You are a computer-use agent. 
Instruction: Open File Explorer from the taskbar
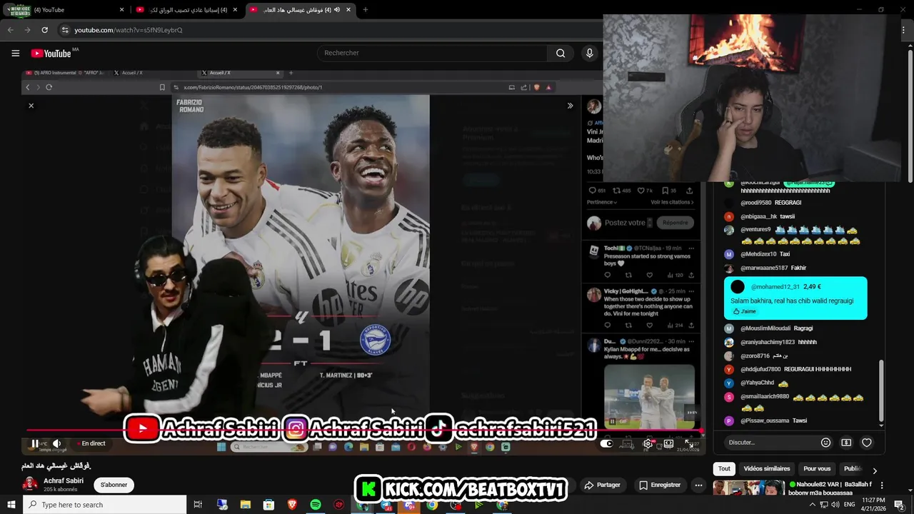point(245,505)
